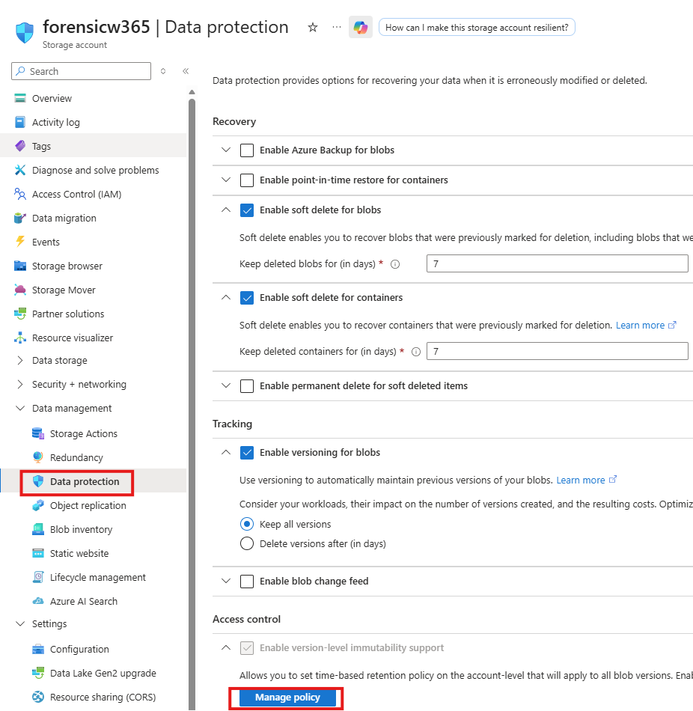Viewport: 693px width, 711px height.
Task: Check Enable point-in-time restore for containers
Action: pos(247,180)
